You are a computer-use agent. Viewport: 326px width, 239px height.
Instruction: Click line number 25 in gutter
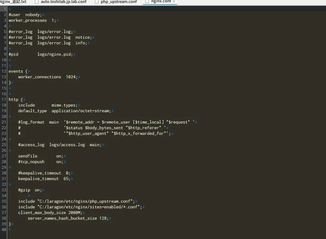point(4,145)
